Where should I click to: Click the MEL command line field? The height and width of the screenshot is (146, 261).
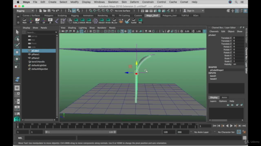coord(50,138)
